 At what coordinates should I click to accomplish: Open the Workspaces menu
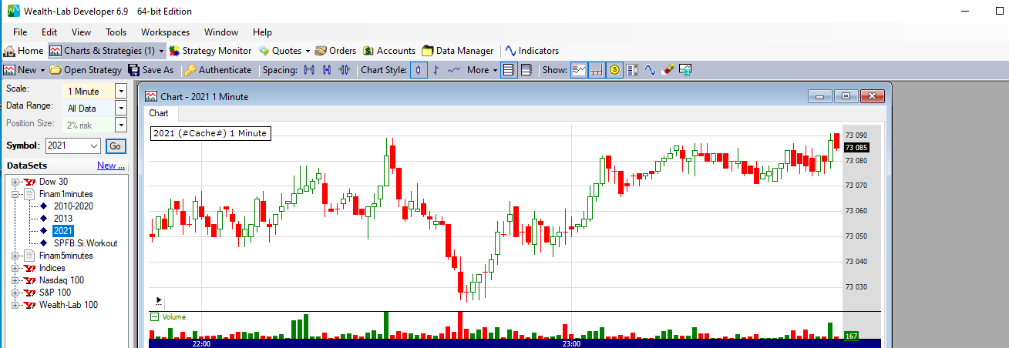coord(165,32)
